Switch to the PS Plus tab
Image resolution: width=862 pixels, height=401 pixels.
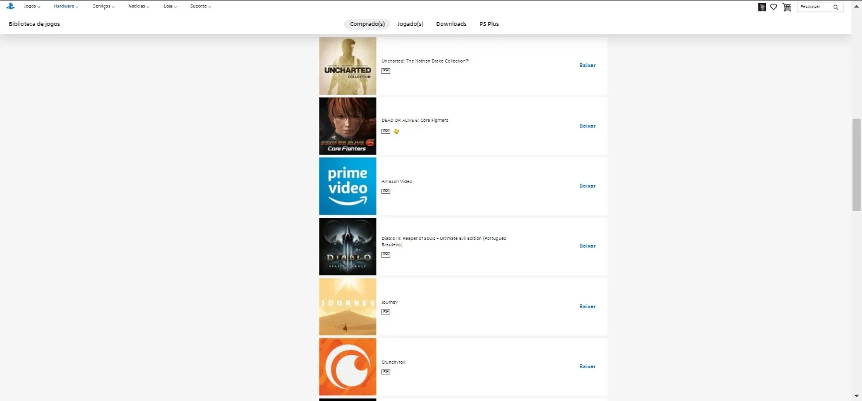489,24
